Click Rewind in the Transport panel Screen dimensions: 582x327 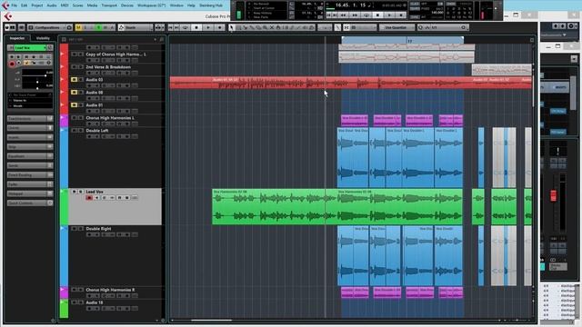point(344,15)
